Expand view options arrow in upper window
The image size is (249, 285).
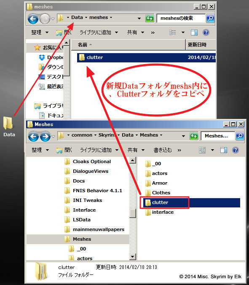pyautogui.click(x=183, y=32)
